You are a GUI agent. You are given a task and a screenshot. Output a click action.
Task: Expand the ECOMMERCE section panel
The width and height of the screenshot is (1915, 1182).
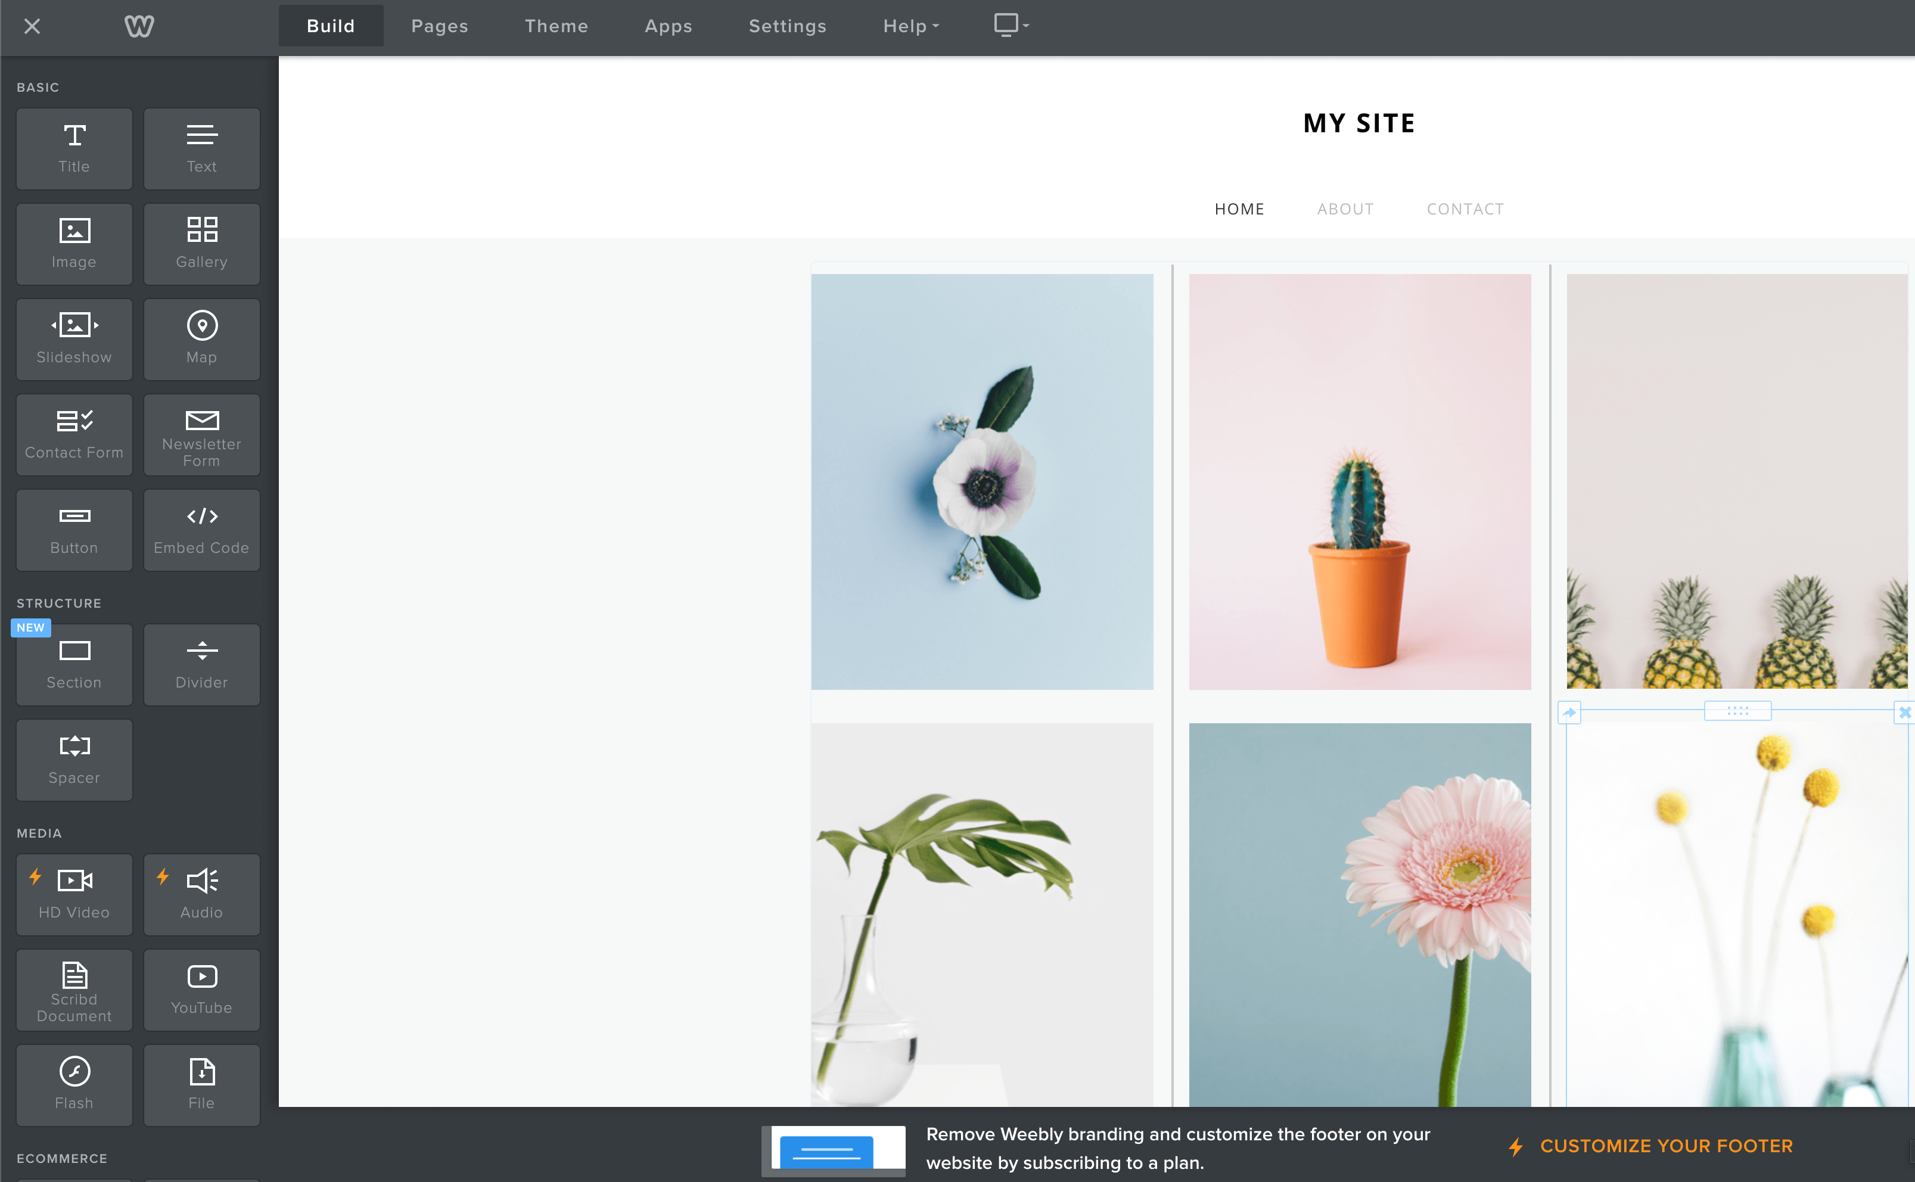coord(61,1158)
